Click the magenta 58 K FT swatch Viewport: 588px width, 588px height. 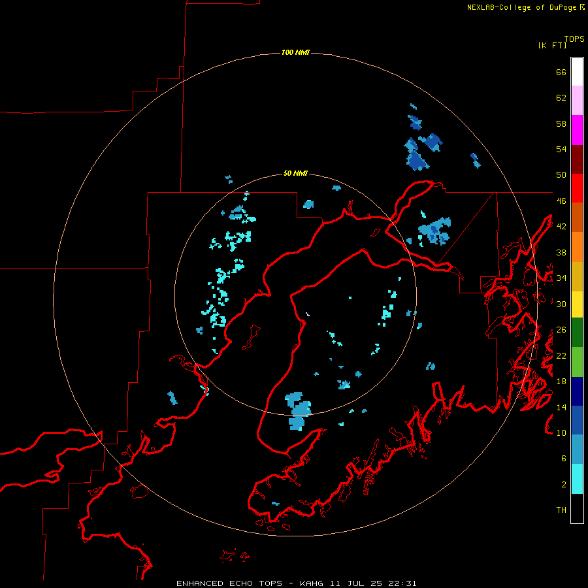(x=577, y=130)
